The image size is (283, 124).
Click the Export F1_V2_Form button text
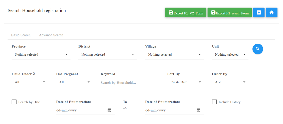188,13
